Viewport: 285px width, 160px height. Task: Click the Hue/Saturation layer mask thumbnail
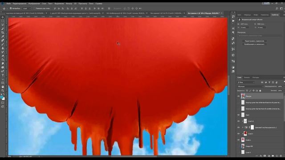click(x=252, y=128)
